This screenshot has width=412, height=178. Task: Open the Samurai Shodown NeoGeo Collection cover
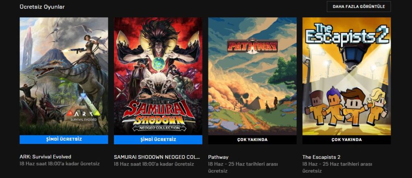[x=158, y=76]
